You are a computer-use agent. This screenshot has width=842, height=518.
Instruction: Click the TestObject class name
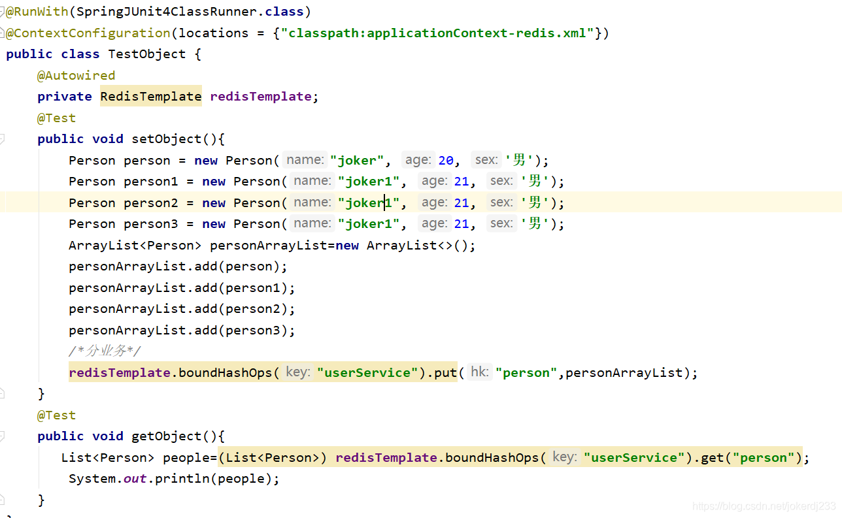pyautogui.click(x=147, y=54)
